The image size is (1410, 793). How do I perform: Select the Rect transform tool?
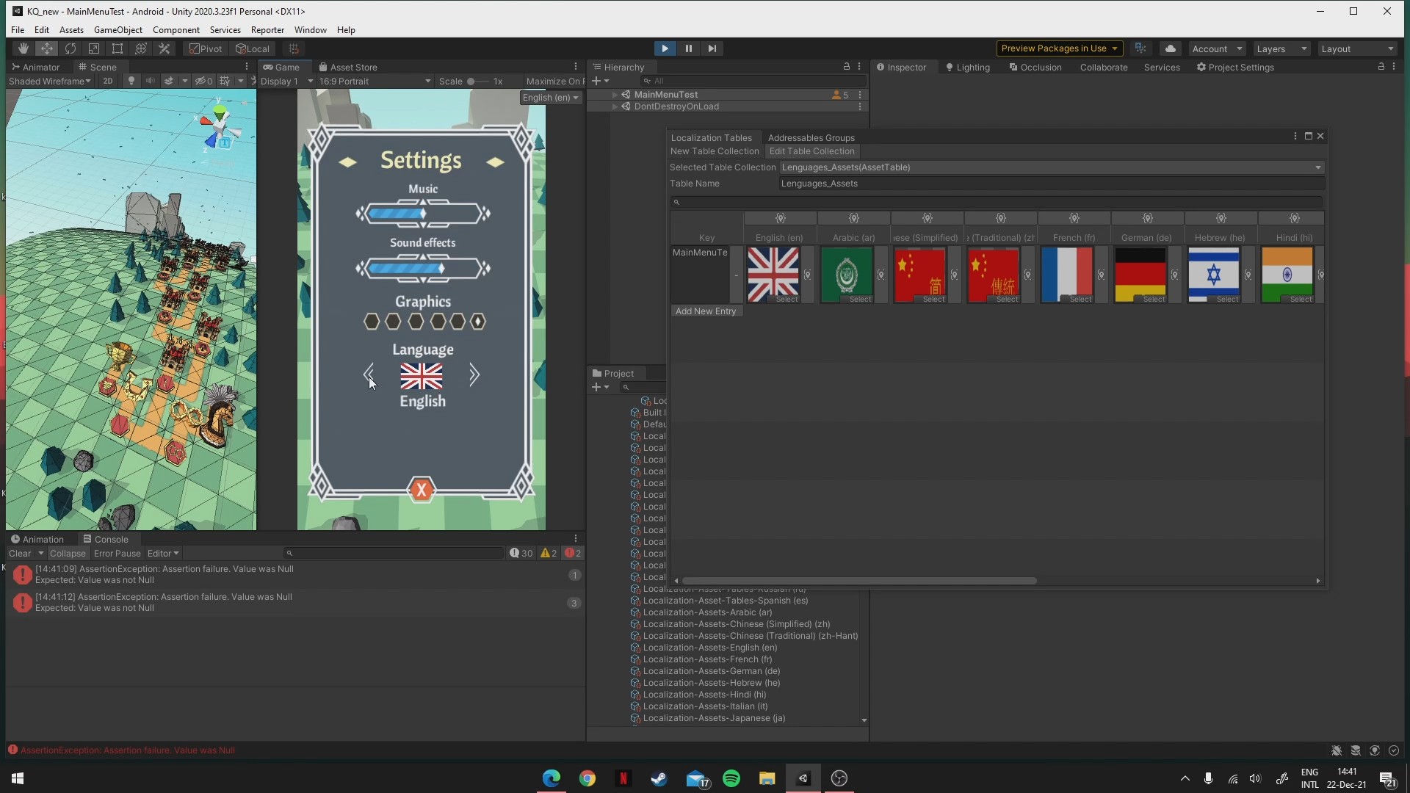[117, 48]
